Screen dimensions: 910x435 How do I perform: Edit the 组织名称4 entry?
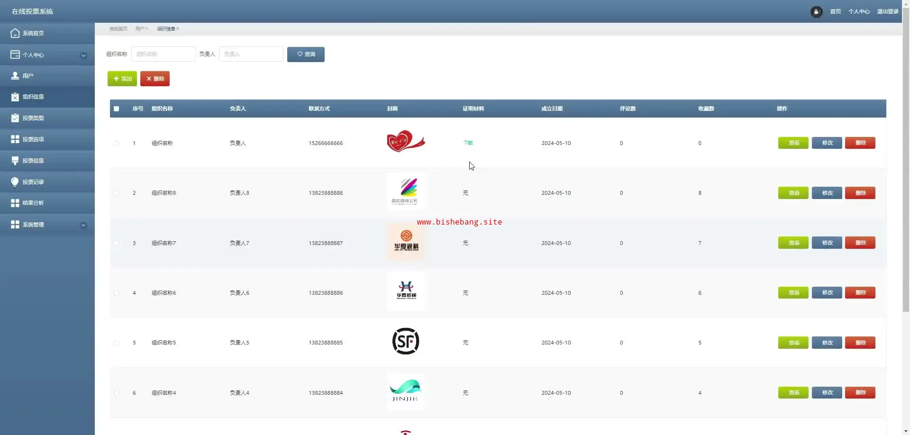827,393
